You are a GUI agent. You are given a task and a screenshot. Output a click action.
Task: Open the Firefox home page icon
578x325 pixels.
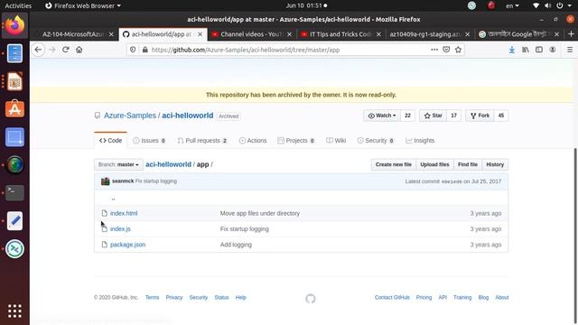point(79,50)
